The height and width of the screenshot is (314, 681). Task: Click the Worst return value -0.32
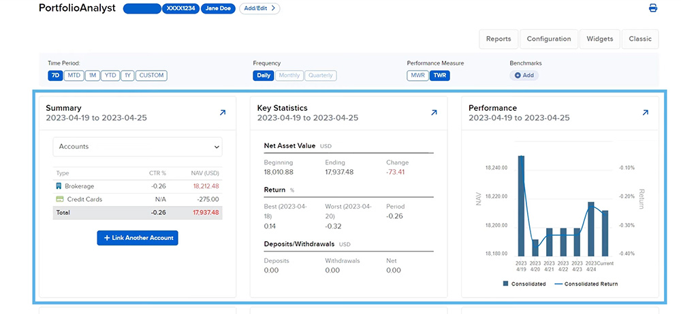(x=333, y=226)
